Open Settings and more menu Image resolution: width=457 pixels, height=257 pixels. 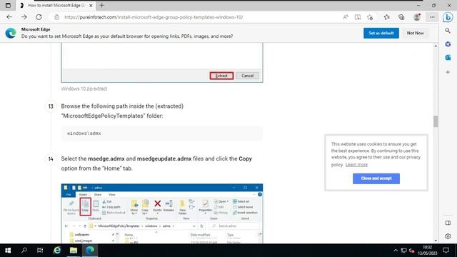pyautogui.click(x=432, y=17)
